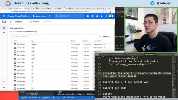Screen dimensions: 178x100
Task: Open the Notifications bell icon
Action: pyautogui.click(x=102, y=16)
